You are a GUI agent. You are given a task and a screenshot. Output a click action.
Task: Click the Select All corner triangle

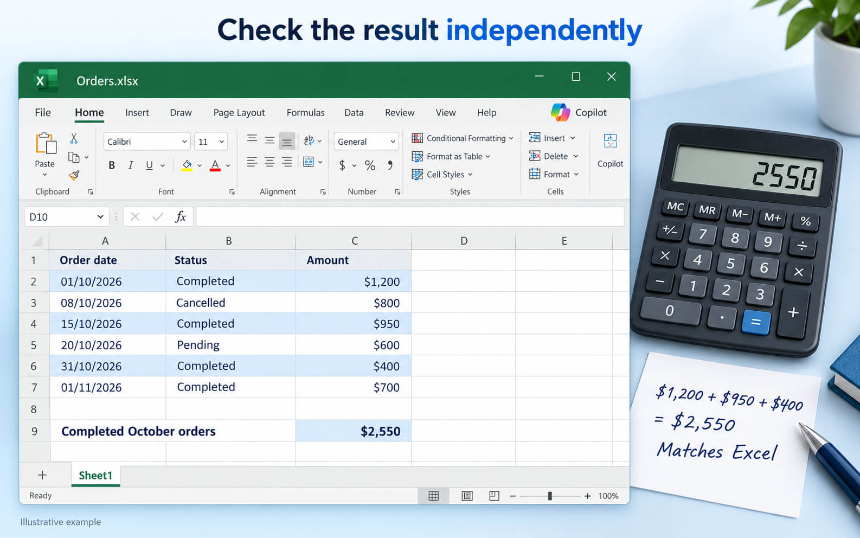(x=37, y=241)
